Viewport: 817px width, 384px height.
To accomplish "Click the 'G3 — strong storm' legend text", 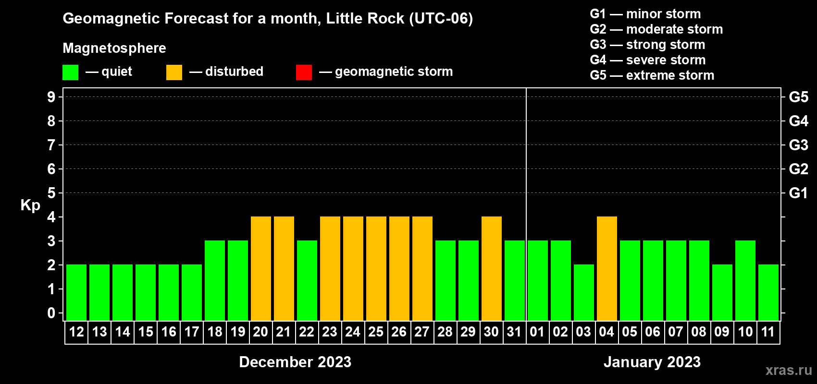I will [x=647, y=45].
